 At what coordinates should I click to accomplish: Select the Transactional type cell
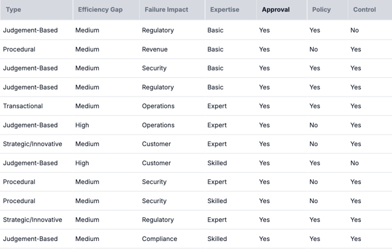coord(23,106)
